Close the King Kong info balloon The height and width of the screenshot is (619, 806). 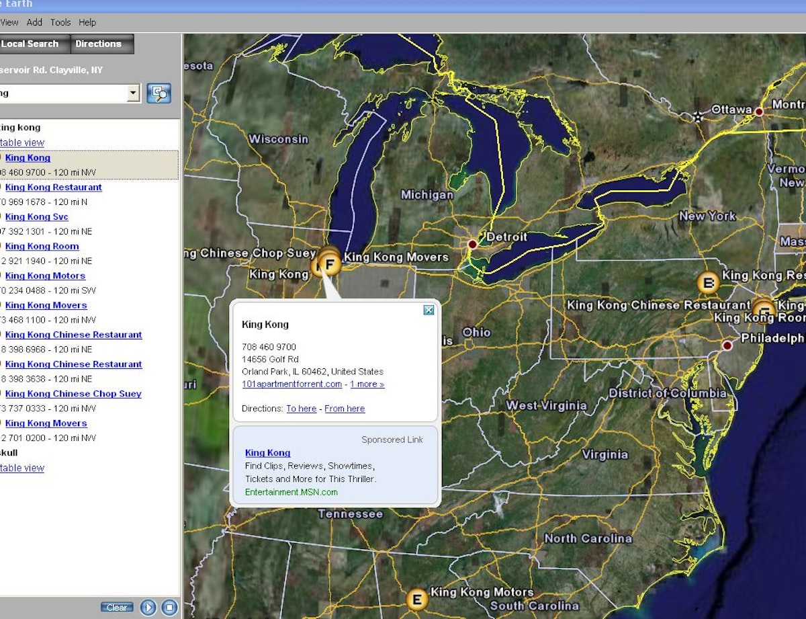429,310
